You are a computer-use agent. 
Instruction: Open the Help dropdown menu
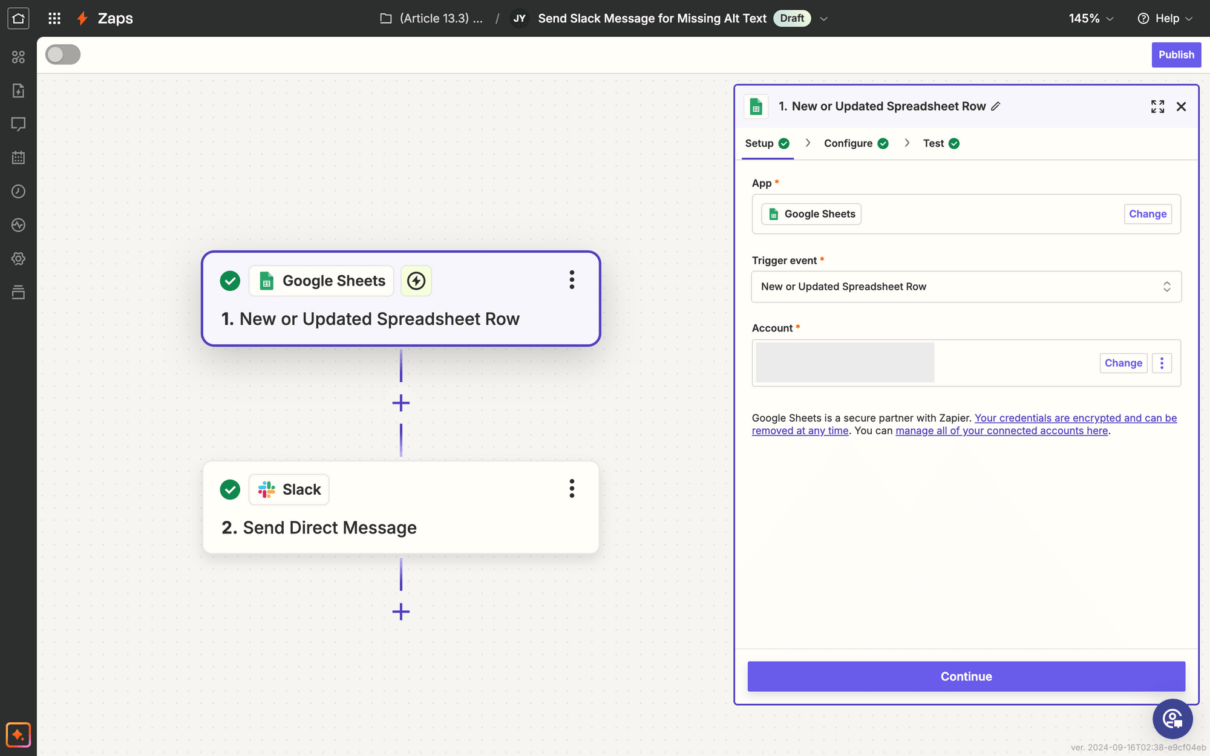tap(1165, 18)
